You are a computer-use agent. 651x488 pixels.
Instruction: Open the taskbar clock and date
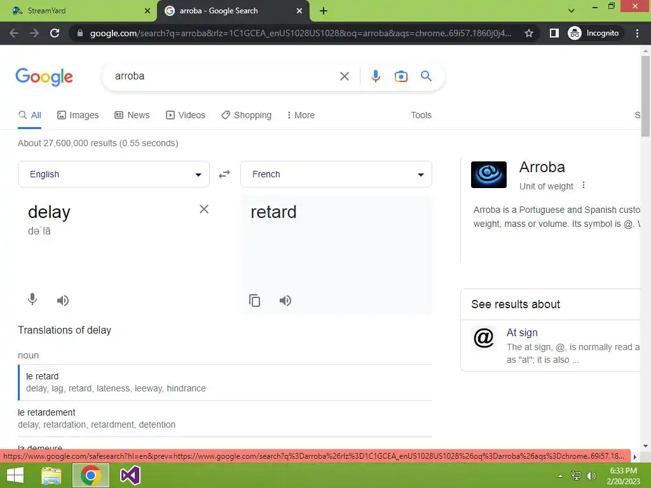(623, 476)
